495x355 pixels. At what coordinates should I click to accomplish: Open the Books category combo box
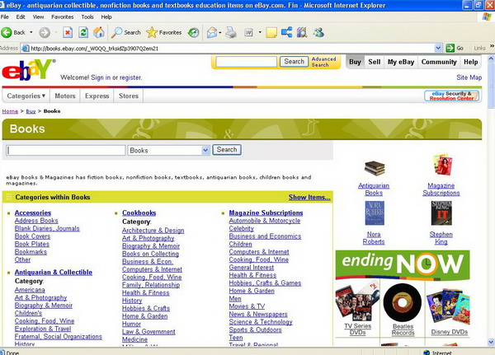[x=168, y=151]
